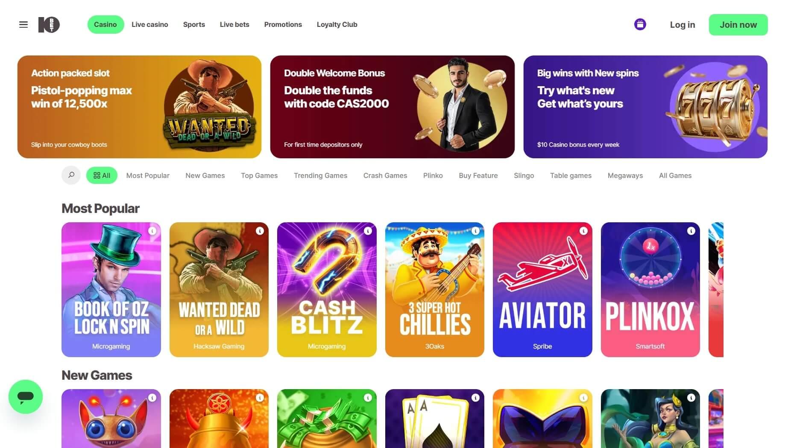
Task: Open the hamburger menu icon
Action: click(23, 25)
